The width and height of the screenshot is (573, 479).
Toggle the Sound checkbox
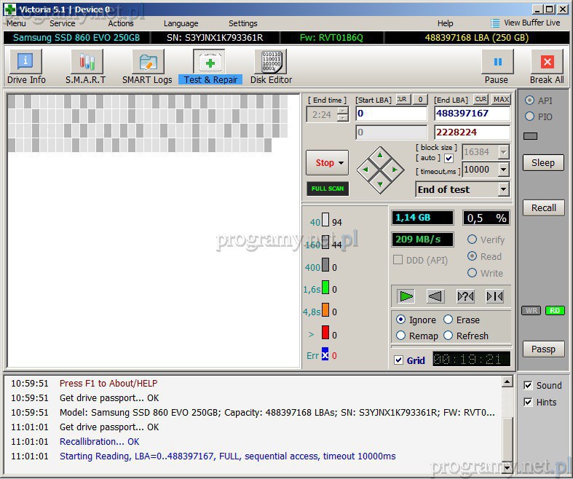529,386
